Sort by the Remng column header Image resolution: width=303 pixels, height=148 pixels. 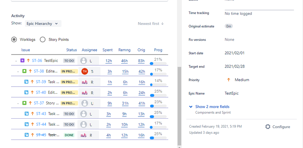pos(124,50)
